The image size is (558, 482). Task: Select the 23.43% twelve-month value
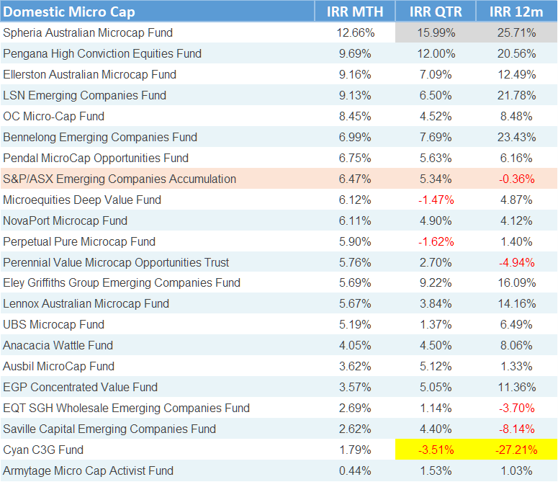516,137
